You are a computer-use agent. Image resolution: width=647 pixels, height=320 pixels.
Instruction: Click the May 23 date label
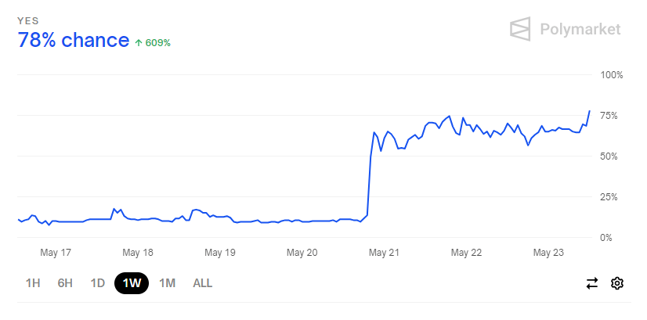pos(548,253)
